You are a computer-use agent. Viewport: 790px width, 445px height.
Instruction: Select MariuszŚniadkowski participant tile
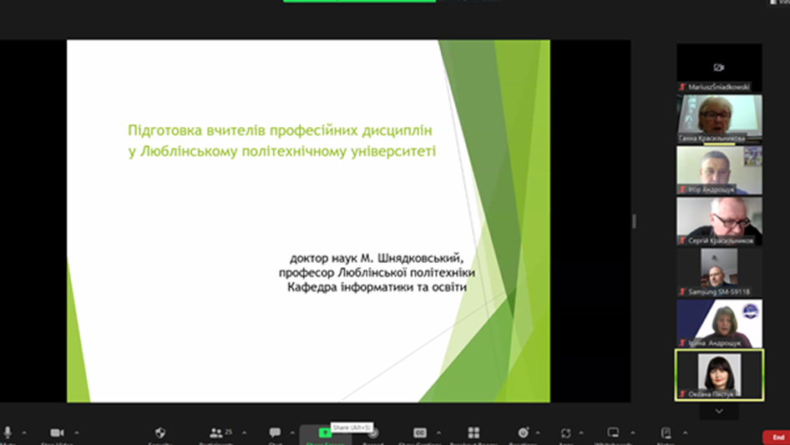pos(718,68)
